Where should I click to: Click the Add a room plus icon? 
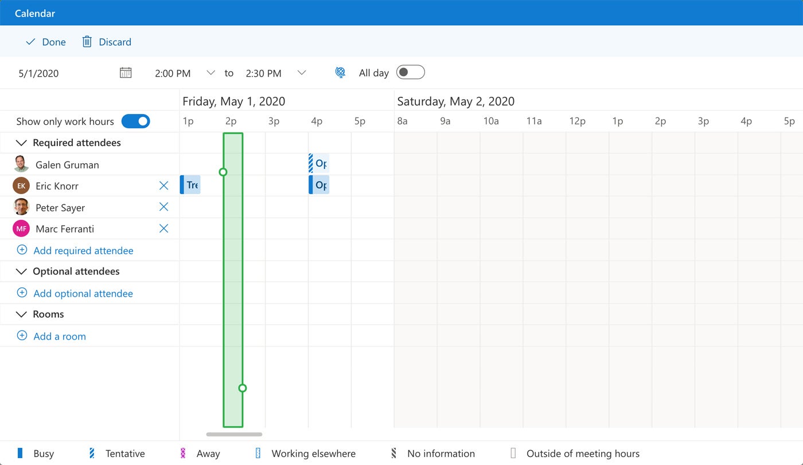(22, 336)
